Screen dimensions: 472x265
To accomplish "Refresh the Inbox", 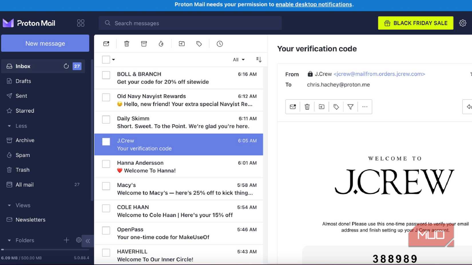I will point(66,66).
